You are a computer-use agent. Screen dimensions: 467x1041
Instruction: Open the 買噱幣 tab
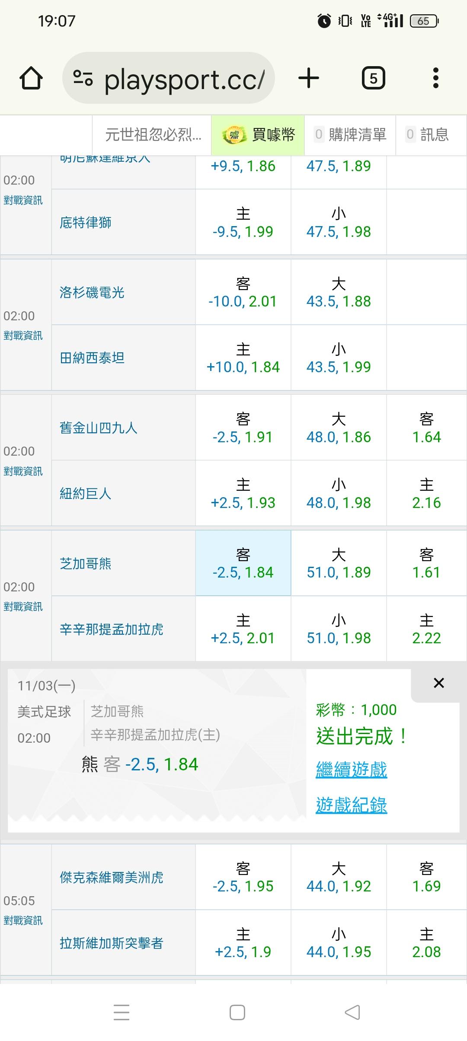258,135
